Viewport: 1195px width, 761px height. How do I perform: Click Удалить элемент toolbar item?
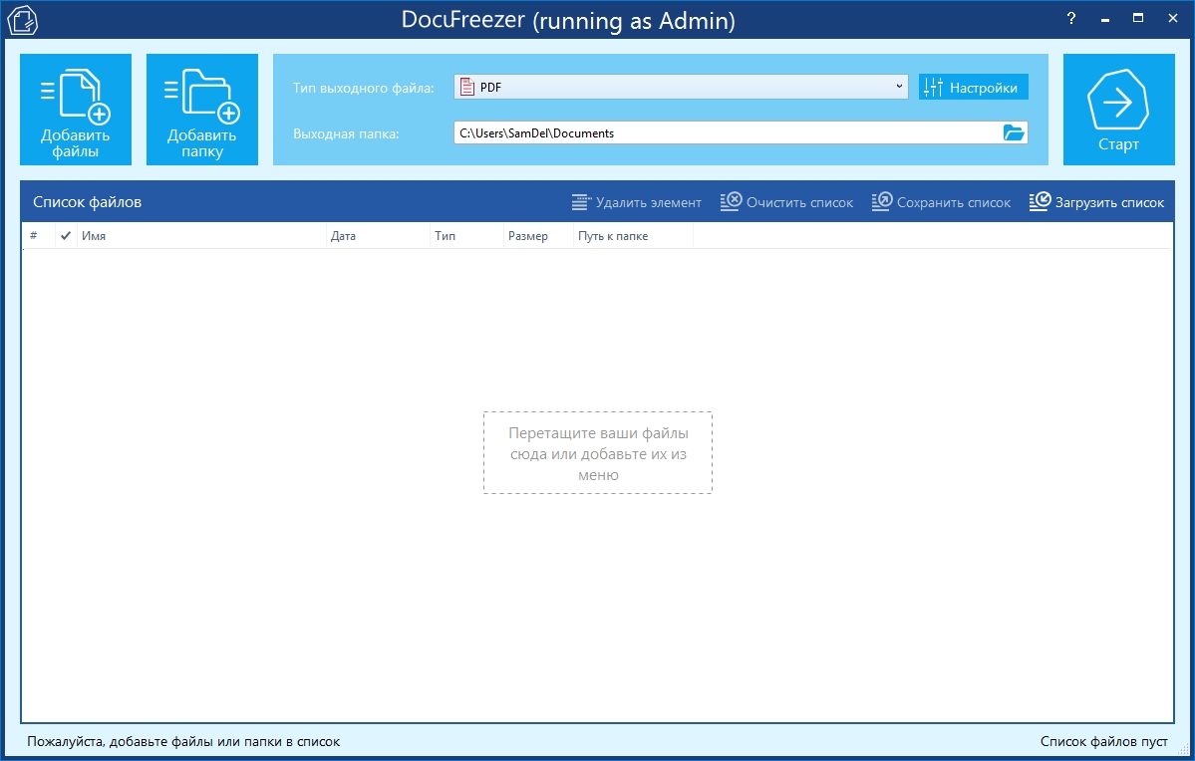point(637,202)
